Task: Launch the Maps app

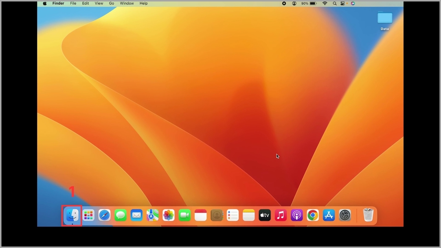Action: point(153,215)
